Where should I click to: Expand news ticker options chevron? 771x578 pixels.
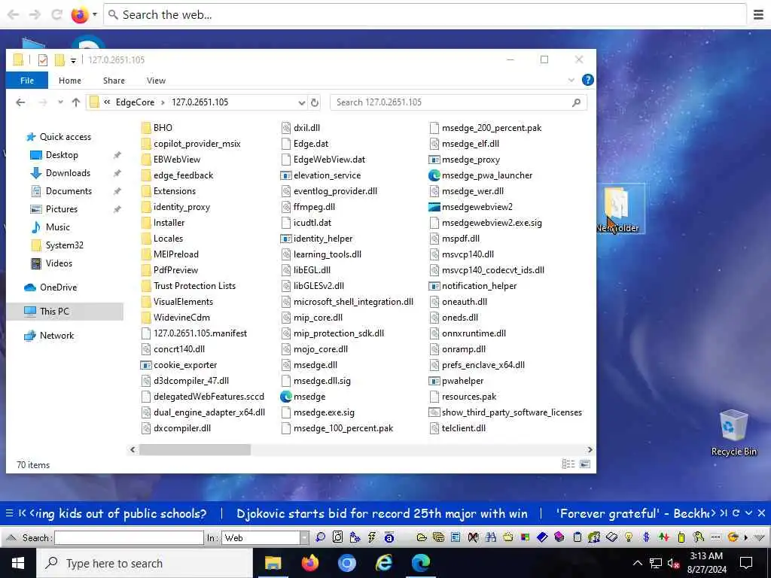click(748, 513)
